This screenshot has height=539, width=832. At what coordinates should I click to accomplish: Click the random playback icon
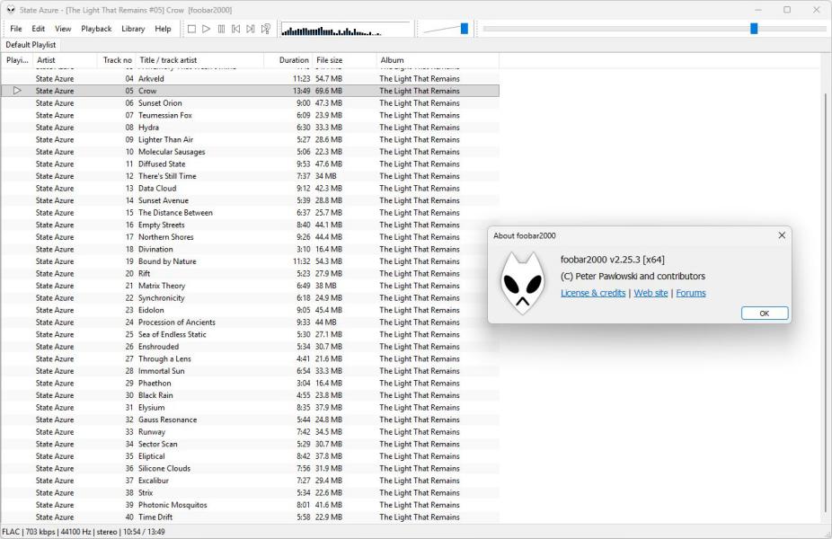pos(266,29)
